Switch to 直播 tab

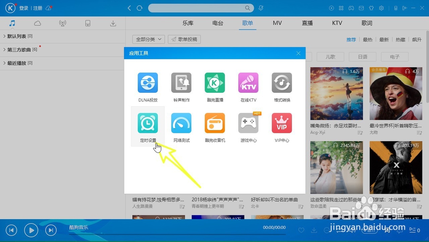tap(307, 23)
